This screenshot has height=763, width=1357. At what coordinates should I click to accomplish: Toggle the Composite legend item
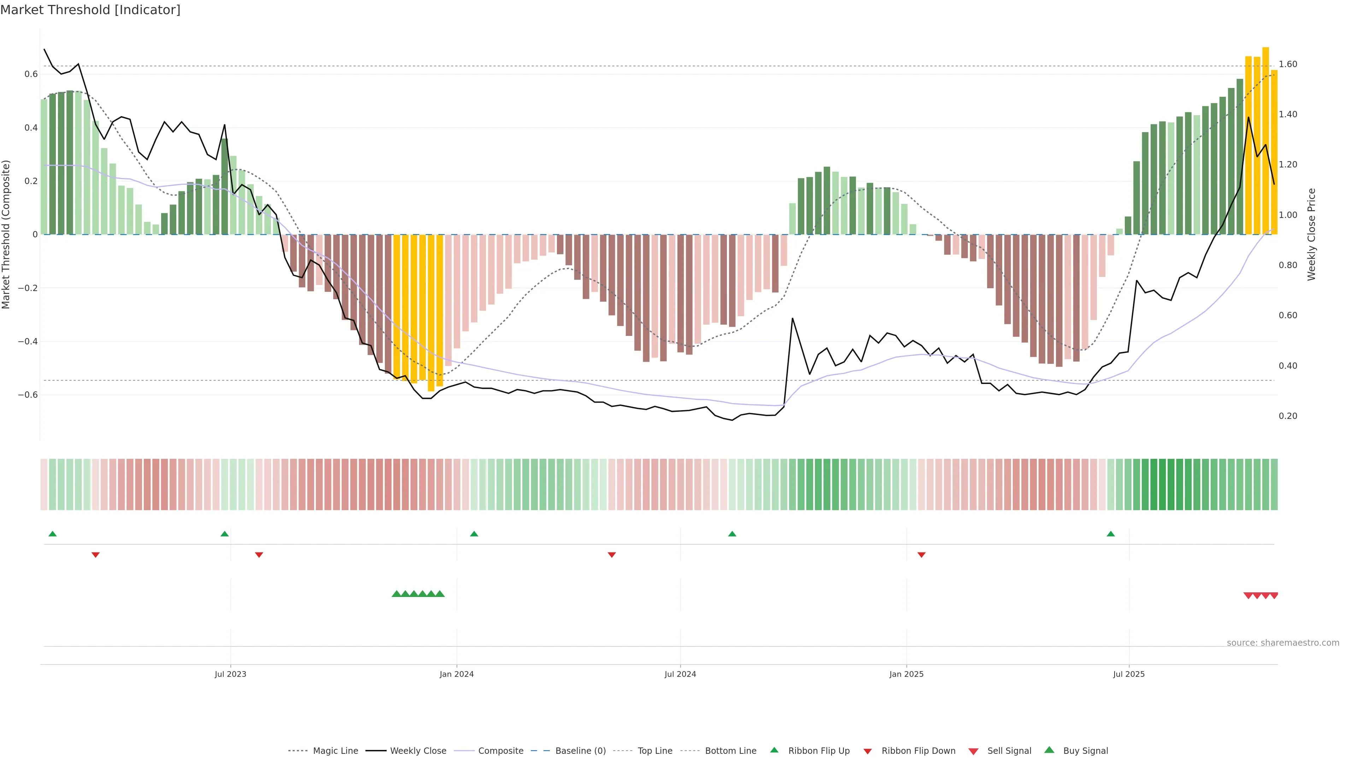[x=500, y=751]
